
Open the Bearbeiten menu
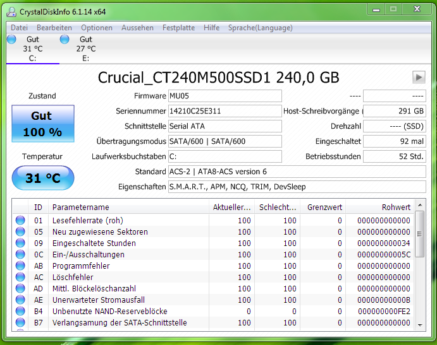tap(54, 28)
